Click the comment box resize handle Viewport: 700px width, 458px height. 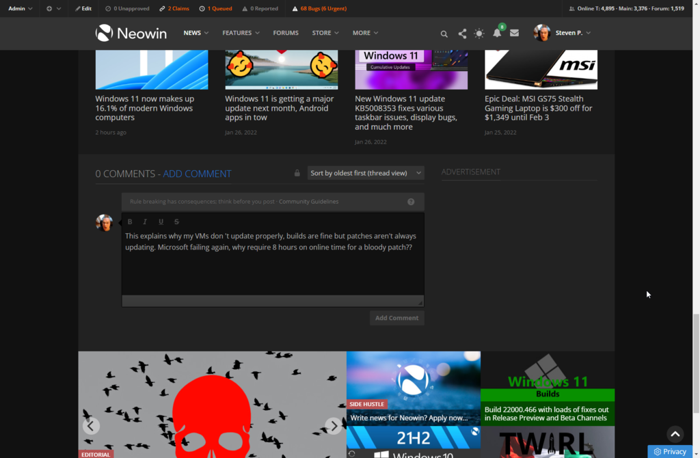coord(420,303)
